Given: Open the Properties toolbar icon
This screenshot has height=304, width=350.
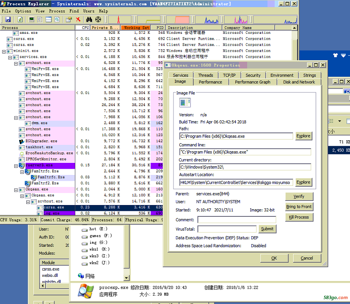Looking at the screenshot, I should [69, 20].
